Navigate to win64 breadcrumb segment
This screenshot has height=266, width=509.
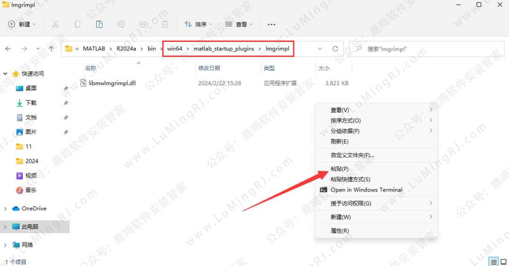coord(175,48)
